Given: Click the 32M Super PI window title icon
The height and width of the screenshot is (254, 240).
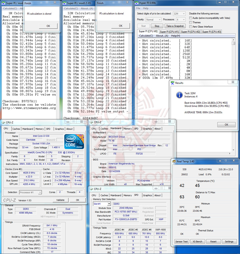Looking at the screenshot, I should (x=64, y=3).
